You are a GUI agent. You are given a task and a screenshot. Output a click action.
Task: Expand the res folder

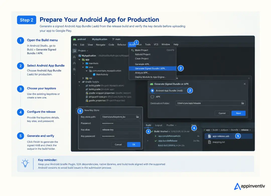[83, 78]
